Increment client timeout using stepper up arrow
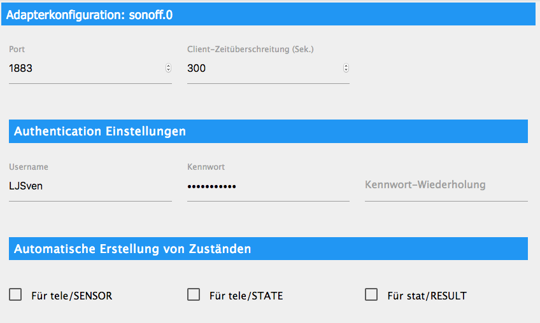 click(x=346, y=66)
